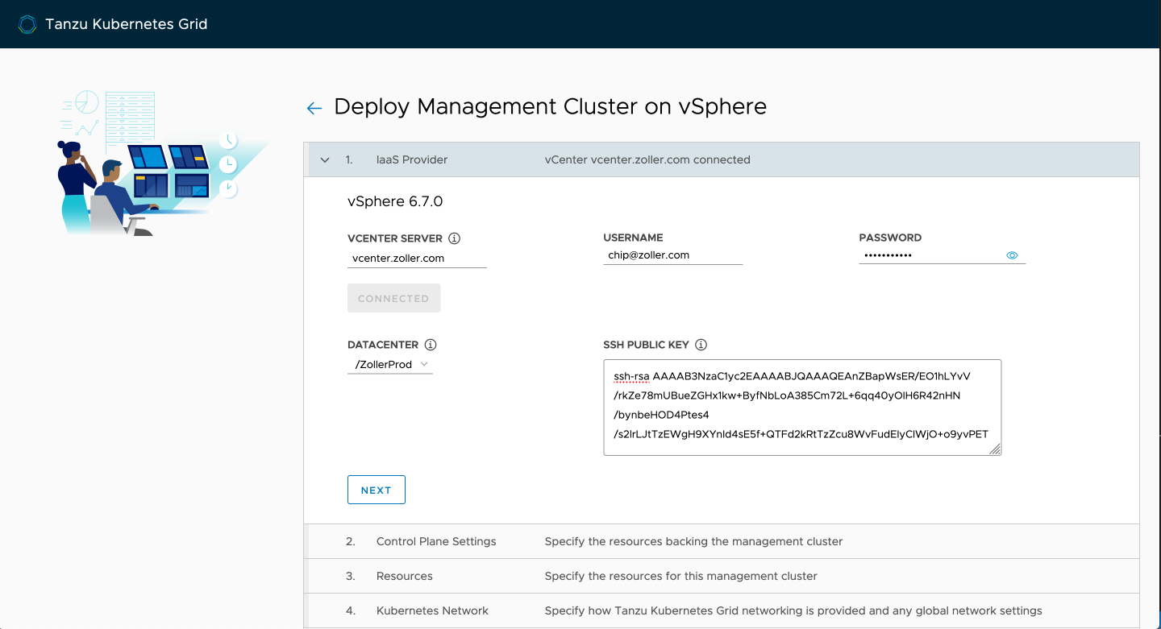
Task: Grab the SSH key textarea resize handle
Action: (996, 449)
